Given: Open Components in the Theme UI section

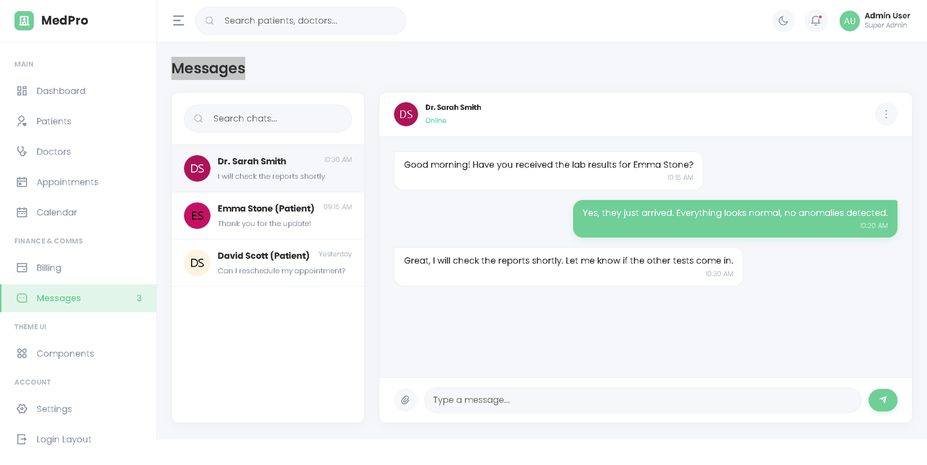Looking at the screenshot, I should [x=65, y=353].
